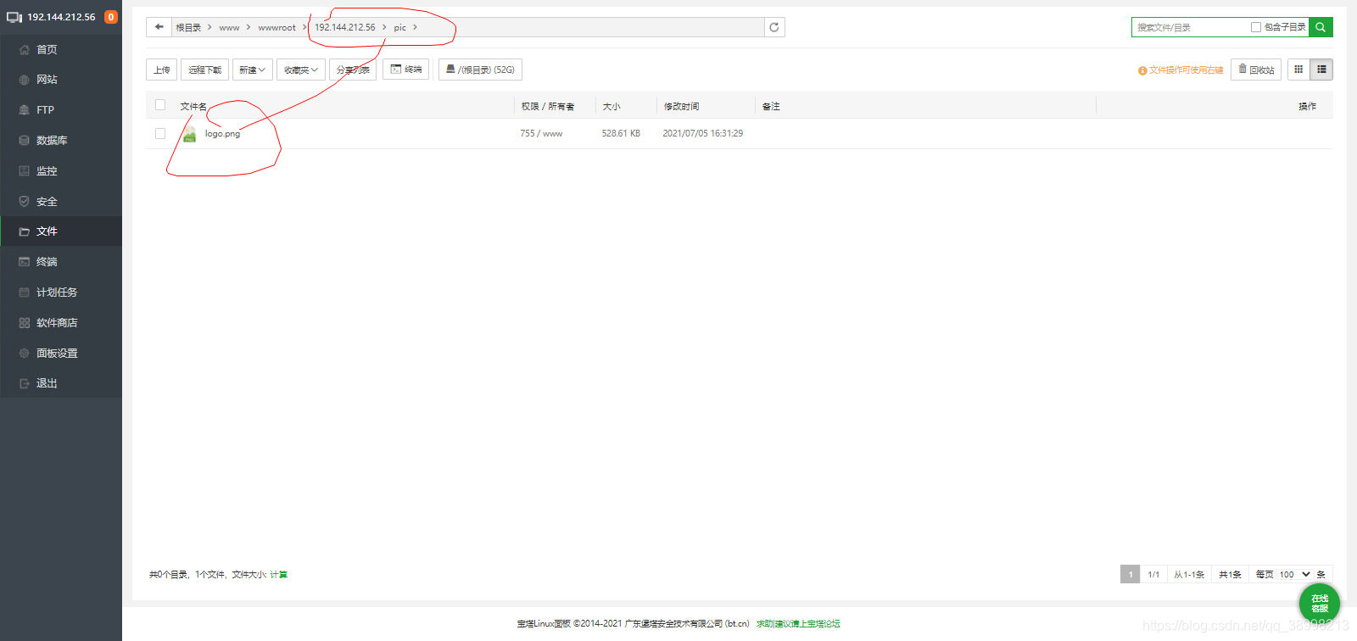Click the 755 / www permission cell
This screenshot has width=1357, height=641.
point(541,134)
